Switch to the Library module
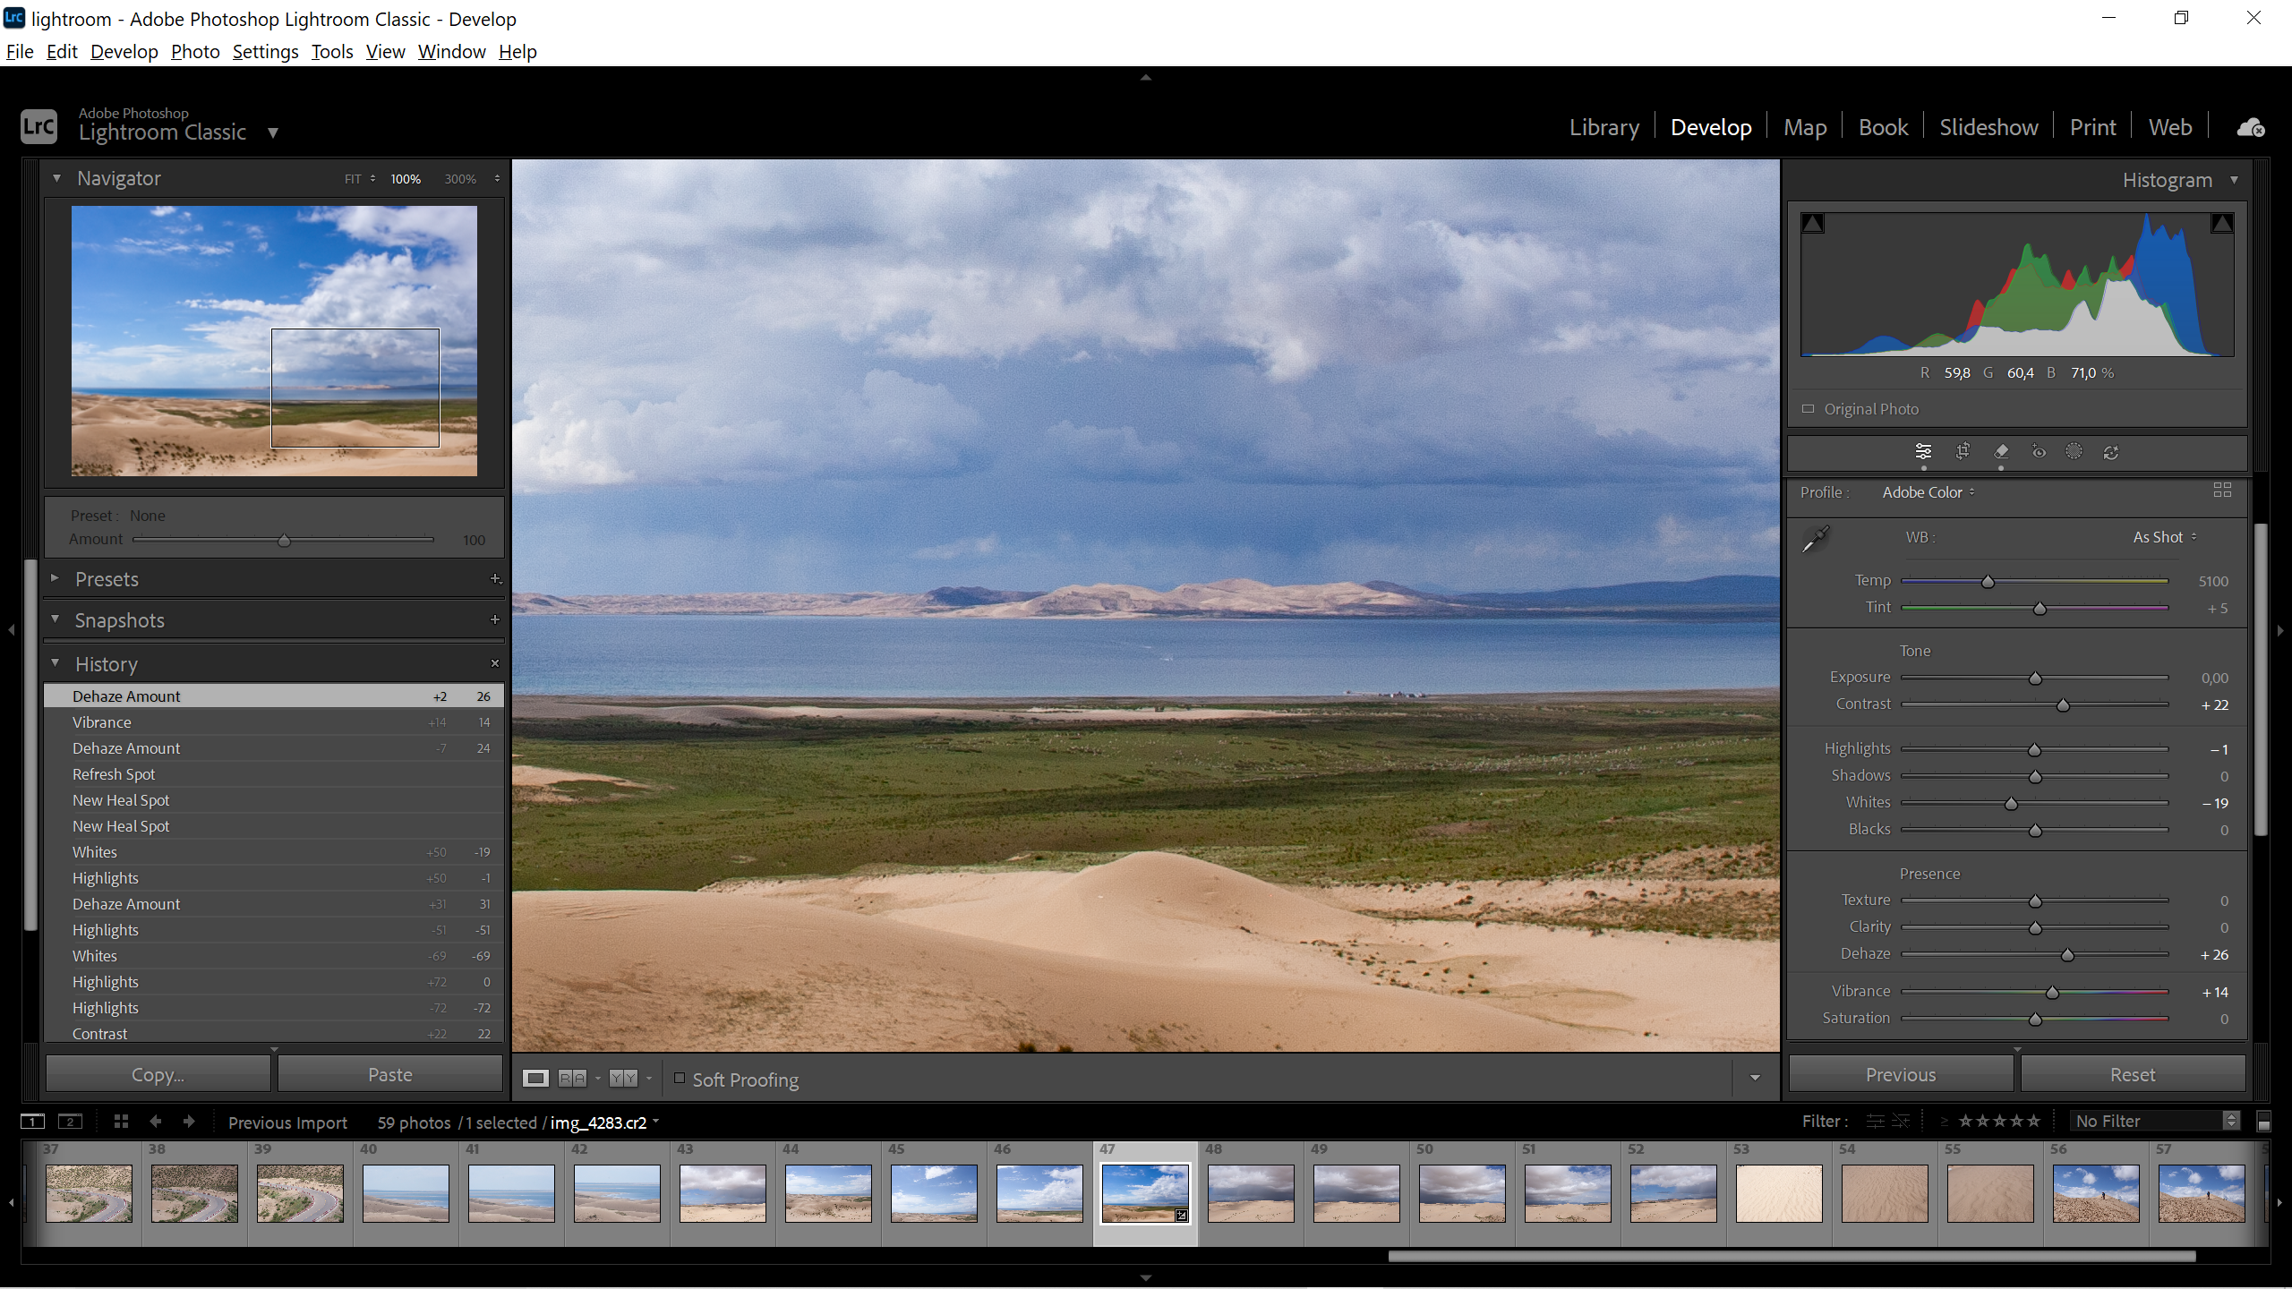Screen dimensions: 2292x1289 click(1604, 127)
